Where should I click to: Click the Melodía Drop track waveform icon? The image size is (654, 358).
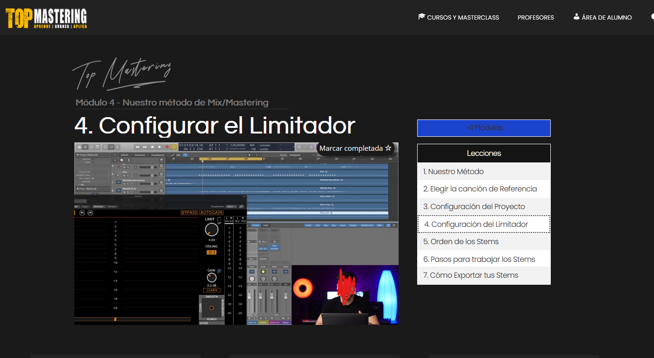tap(118, 191)
